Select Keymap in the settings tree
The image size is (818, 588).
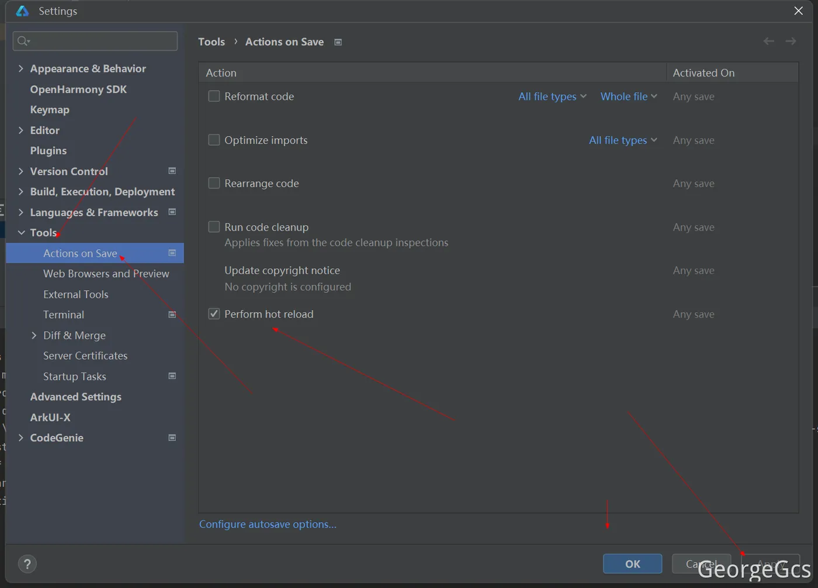(50, 110)
